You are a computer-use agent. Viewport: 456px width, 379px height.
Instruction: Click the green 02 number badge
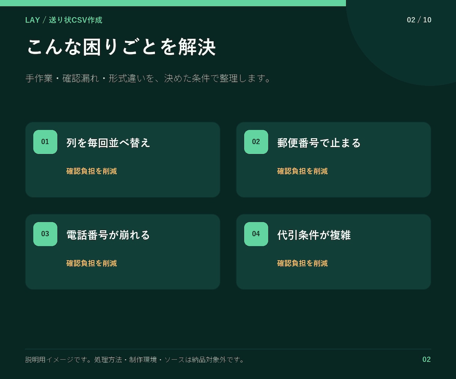[256, 142]
